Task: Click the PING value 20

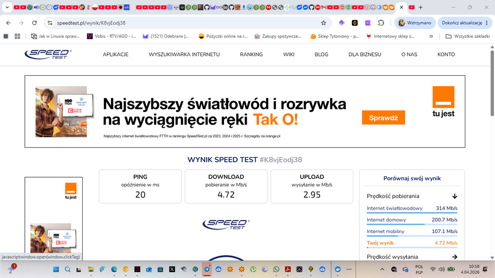Action: (140, 194)
